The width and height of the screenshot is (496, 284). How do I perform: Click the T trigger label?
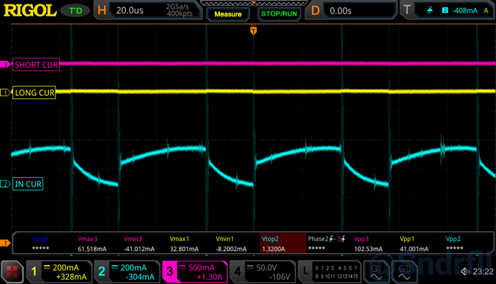[407, 10]
